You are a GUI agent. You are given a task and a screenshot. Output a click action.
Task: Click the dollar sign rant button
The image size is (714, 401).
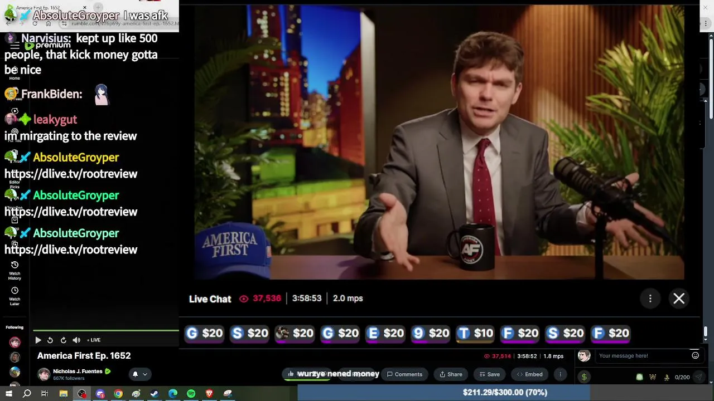point(584,377)
